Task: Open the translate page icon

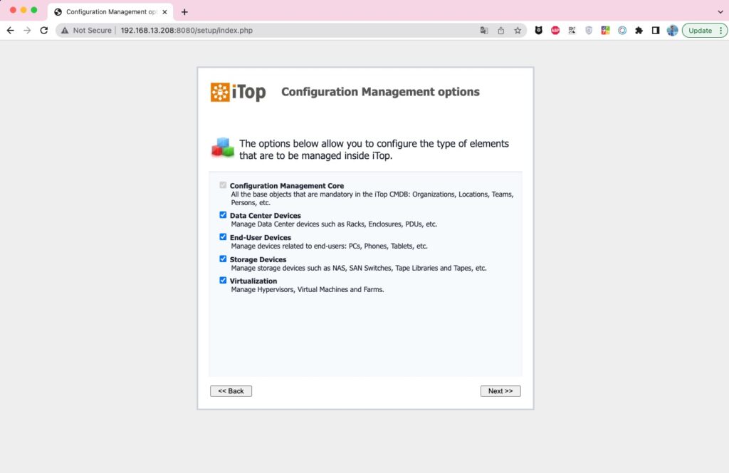Action: pyautogui.click(x=484, y=31)
